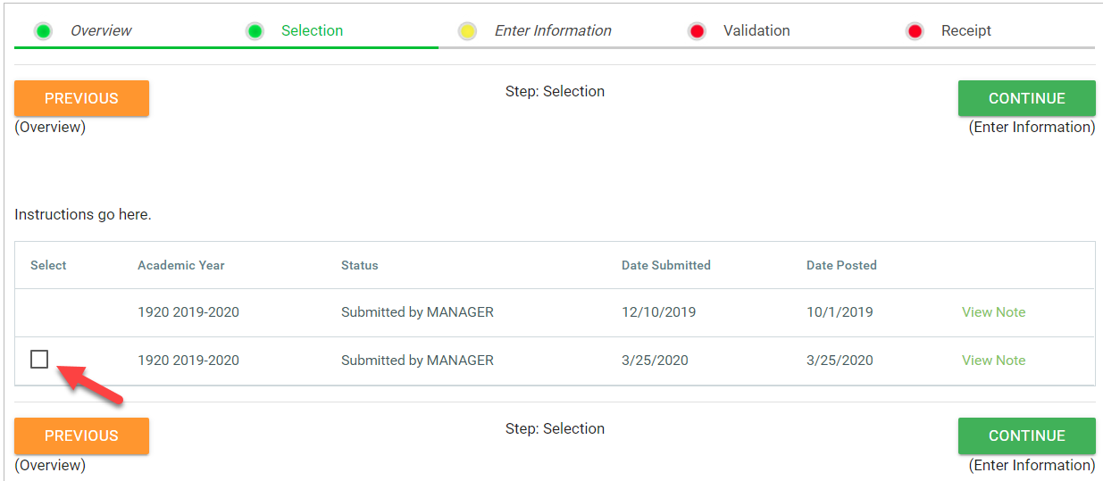This screenshot has width=1103, height=481.
Task: Go to the Selection step tab
Action: pos(312,31)
